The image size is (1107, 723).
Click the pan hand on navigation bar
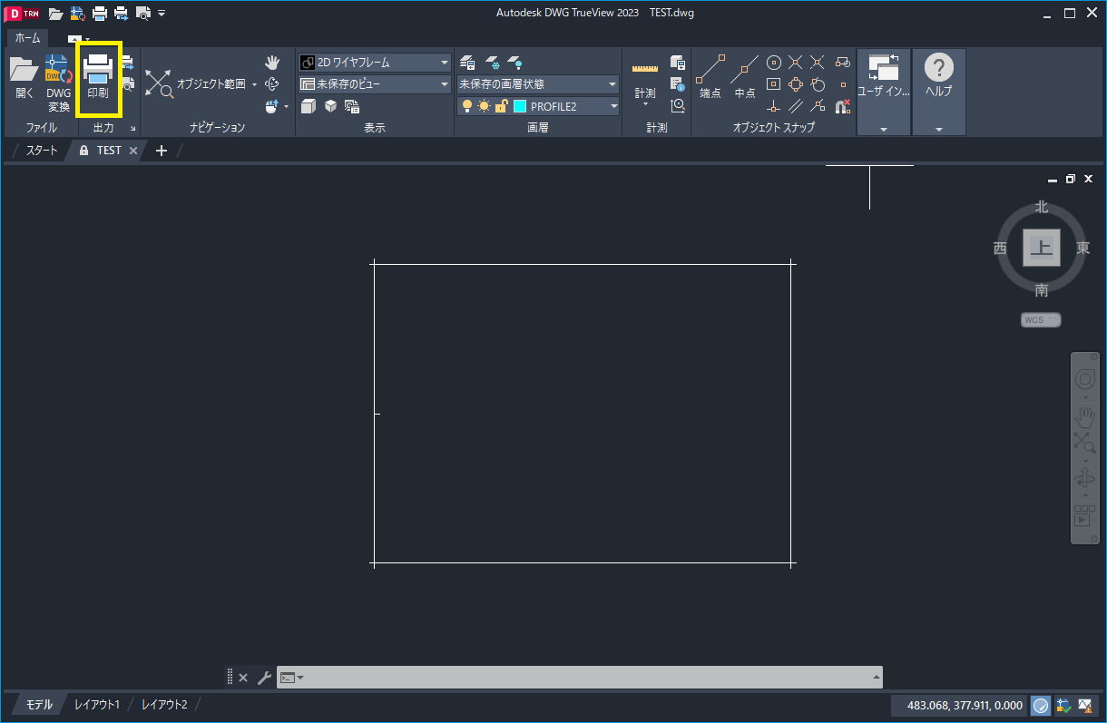pyautogui.click(x=1084, y=417)
